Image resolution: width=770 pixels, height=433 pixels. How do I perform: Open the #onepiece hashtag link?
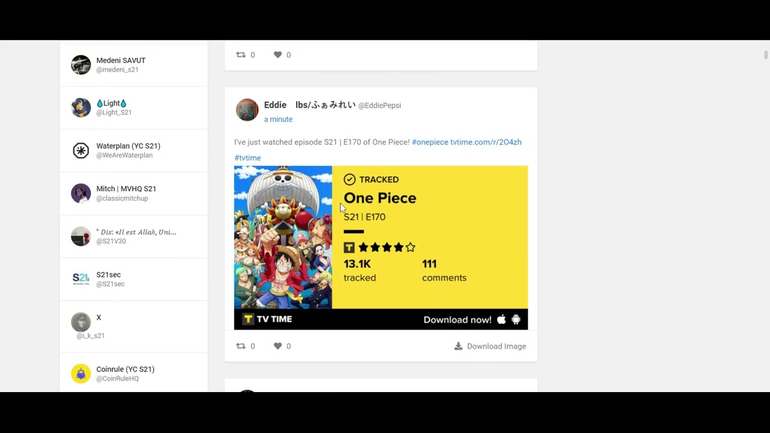(430, 142)
